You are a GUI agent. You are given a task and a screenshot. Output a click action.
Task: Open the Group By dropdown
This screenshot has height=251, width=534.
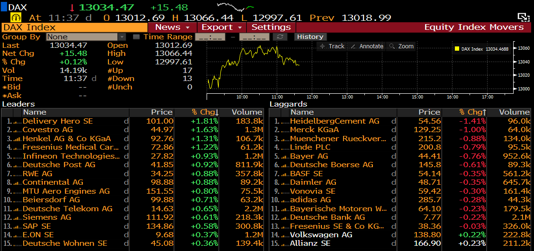tap(86, 37)
